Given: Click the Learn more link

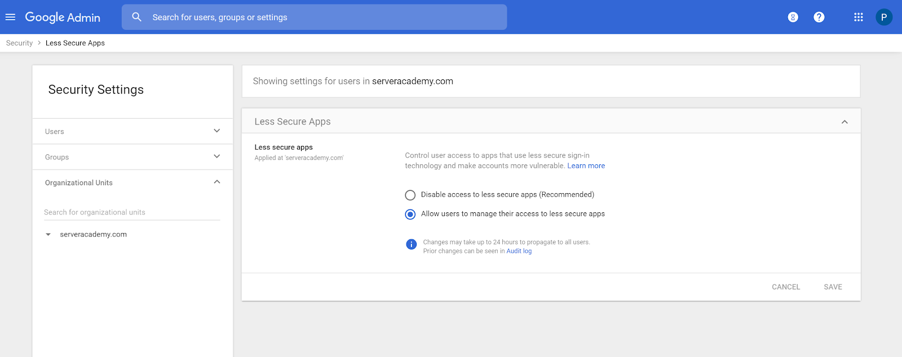Looking at the screenshot, I should 586,166.
